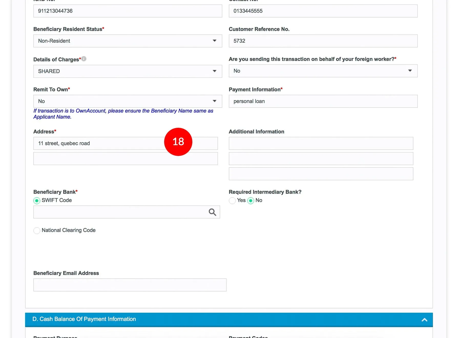The width and height of the screenshot is (461, 338).
Task: Open the Details of Charges dropdown
Action: click(x=128, y=71)
